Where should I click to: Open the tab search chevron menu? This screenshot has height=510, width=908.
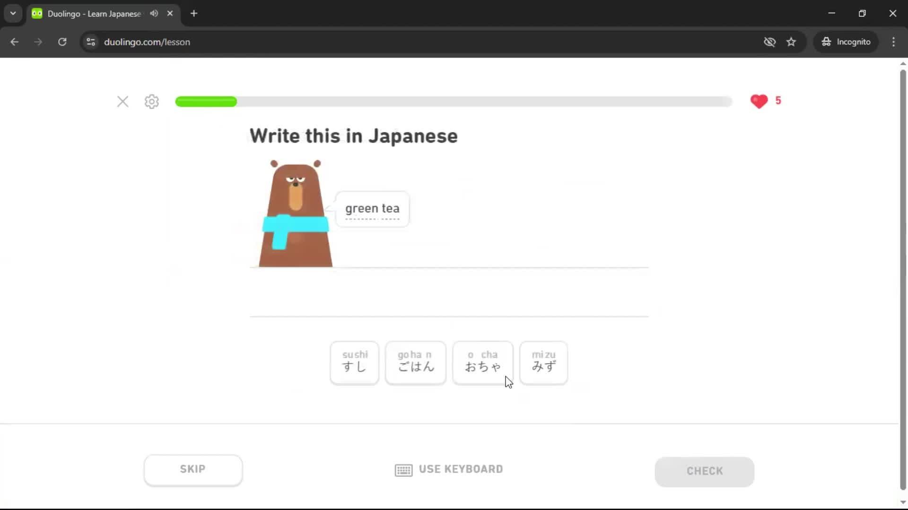13,13
